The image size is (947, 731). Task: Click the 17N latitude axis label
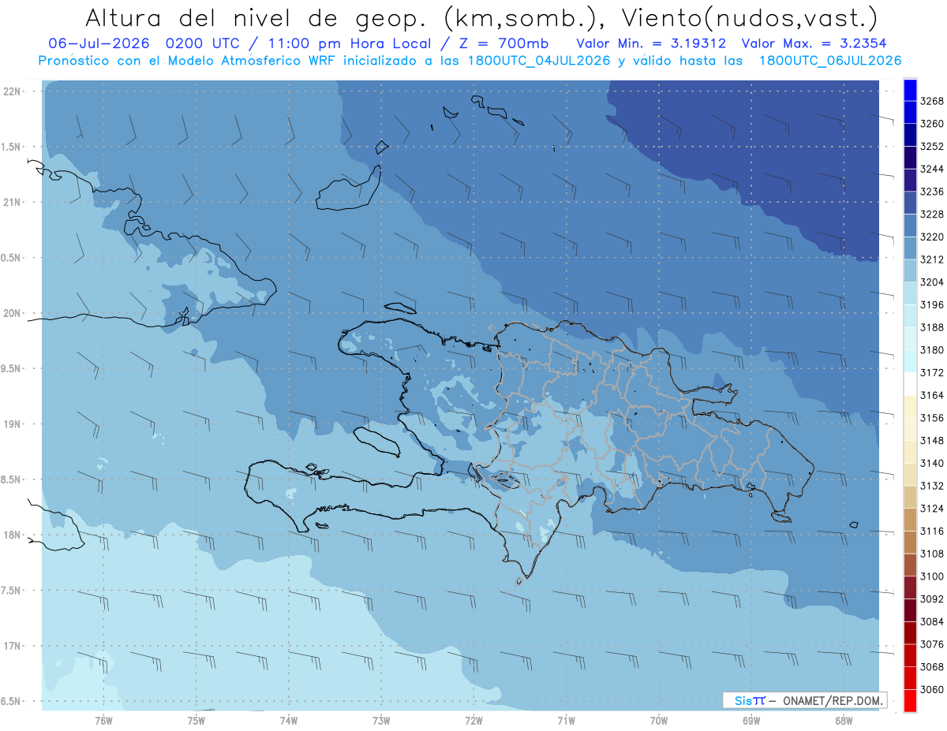[12, 646]
